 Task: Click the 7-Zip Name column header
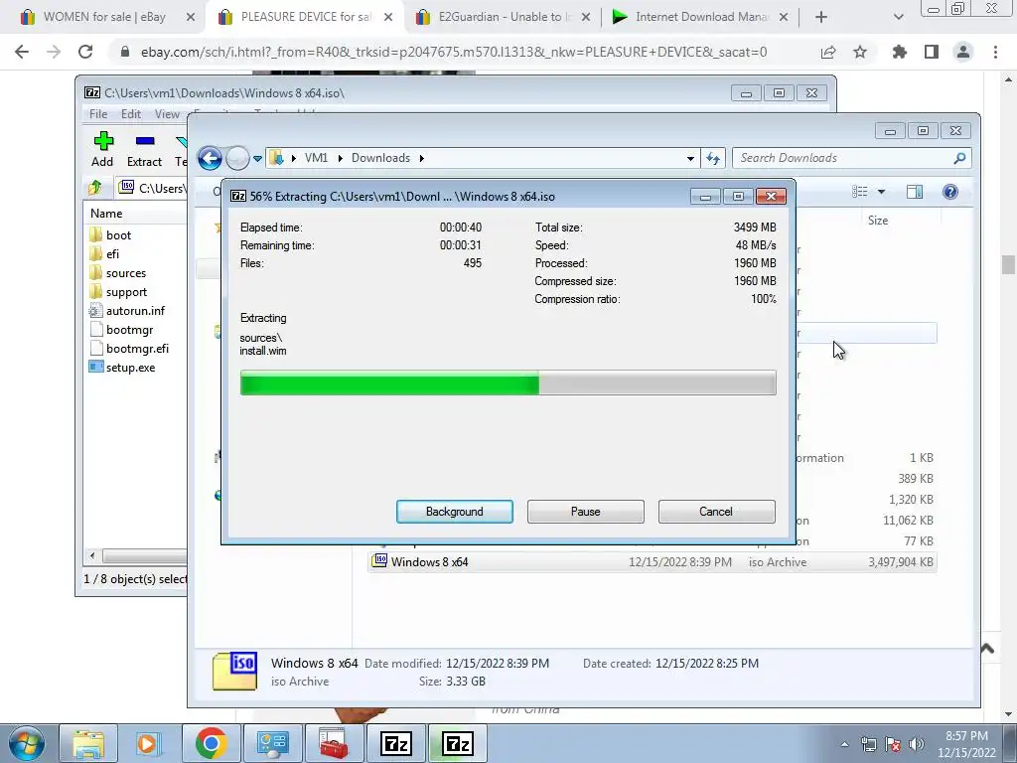coord(135,214)
